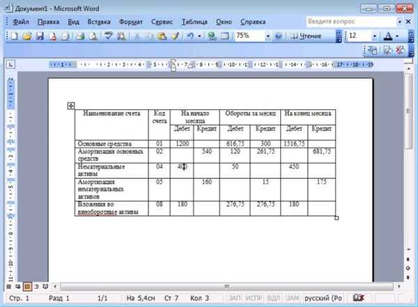Select the Format Painter brush

175,36
